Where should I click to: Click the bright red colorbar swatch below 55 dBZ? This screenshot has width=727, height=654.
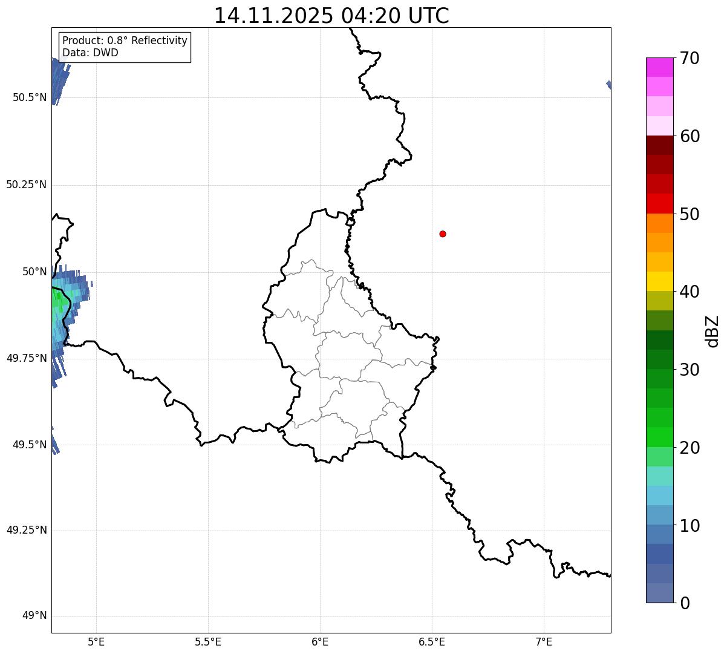click(659, 204)
